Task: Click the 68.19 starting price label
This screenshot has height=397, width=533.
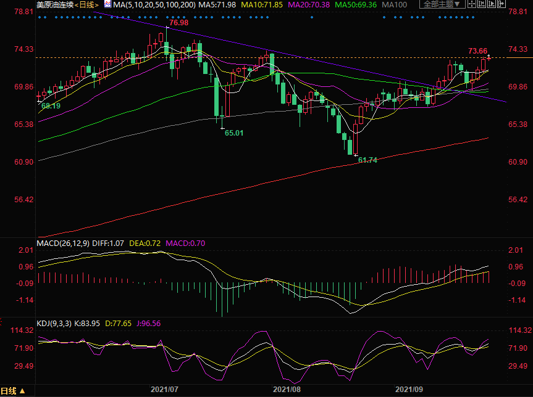Action: click(x=51, y=106)
